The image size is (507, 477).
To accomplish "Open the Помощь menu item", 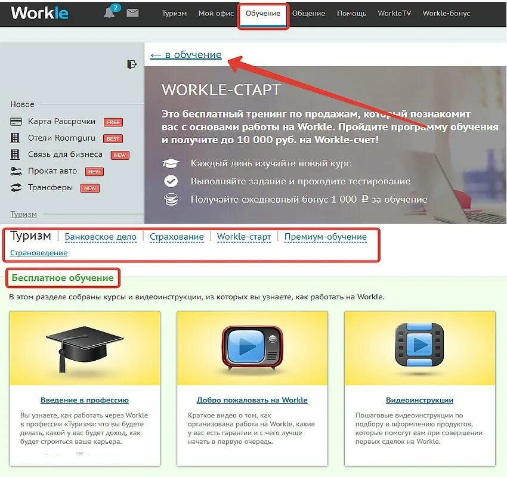I will [x=351, y=12].
